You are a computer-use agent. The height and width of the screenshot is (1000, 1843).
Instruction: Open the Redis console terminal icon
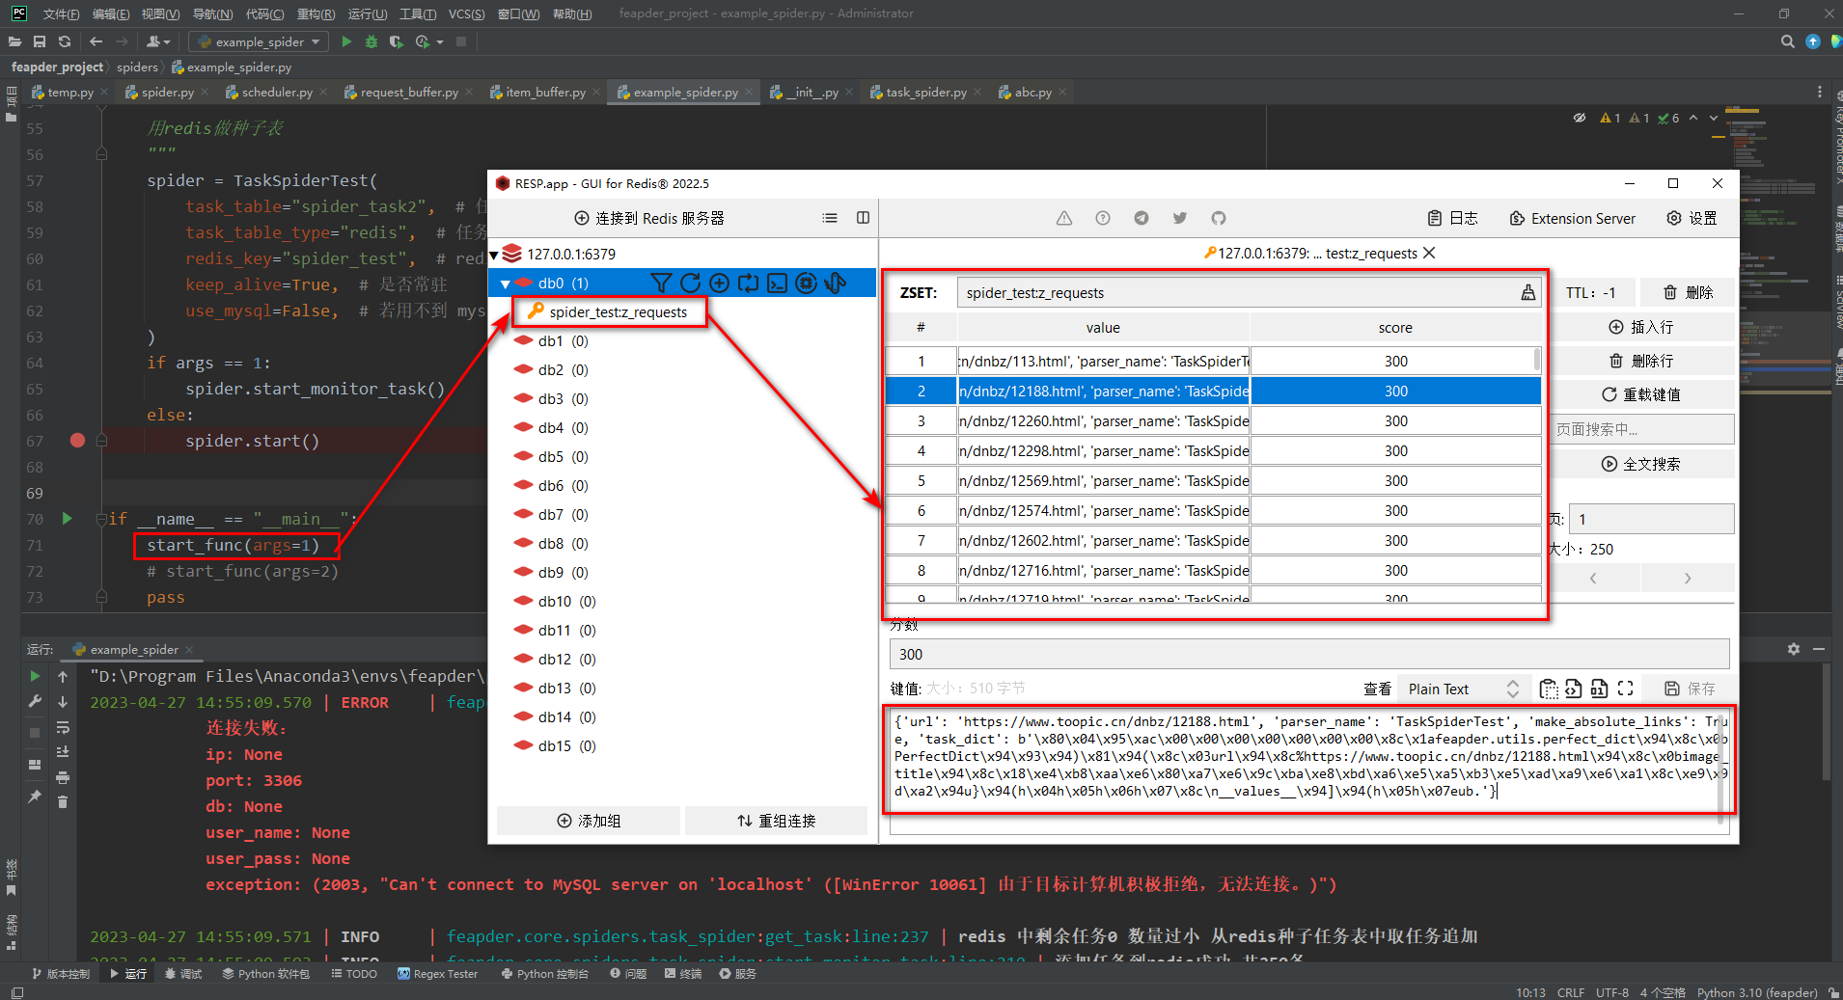(x=778, y=282)
